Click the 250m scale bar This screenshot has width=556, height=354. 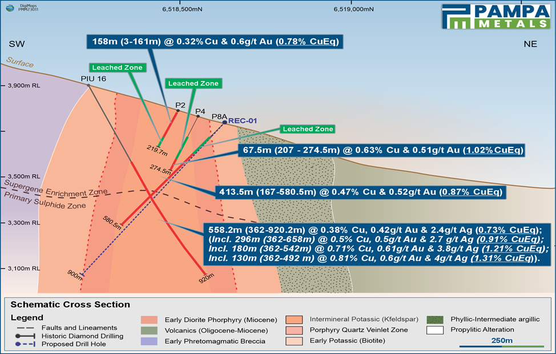point(501,345)
